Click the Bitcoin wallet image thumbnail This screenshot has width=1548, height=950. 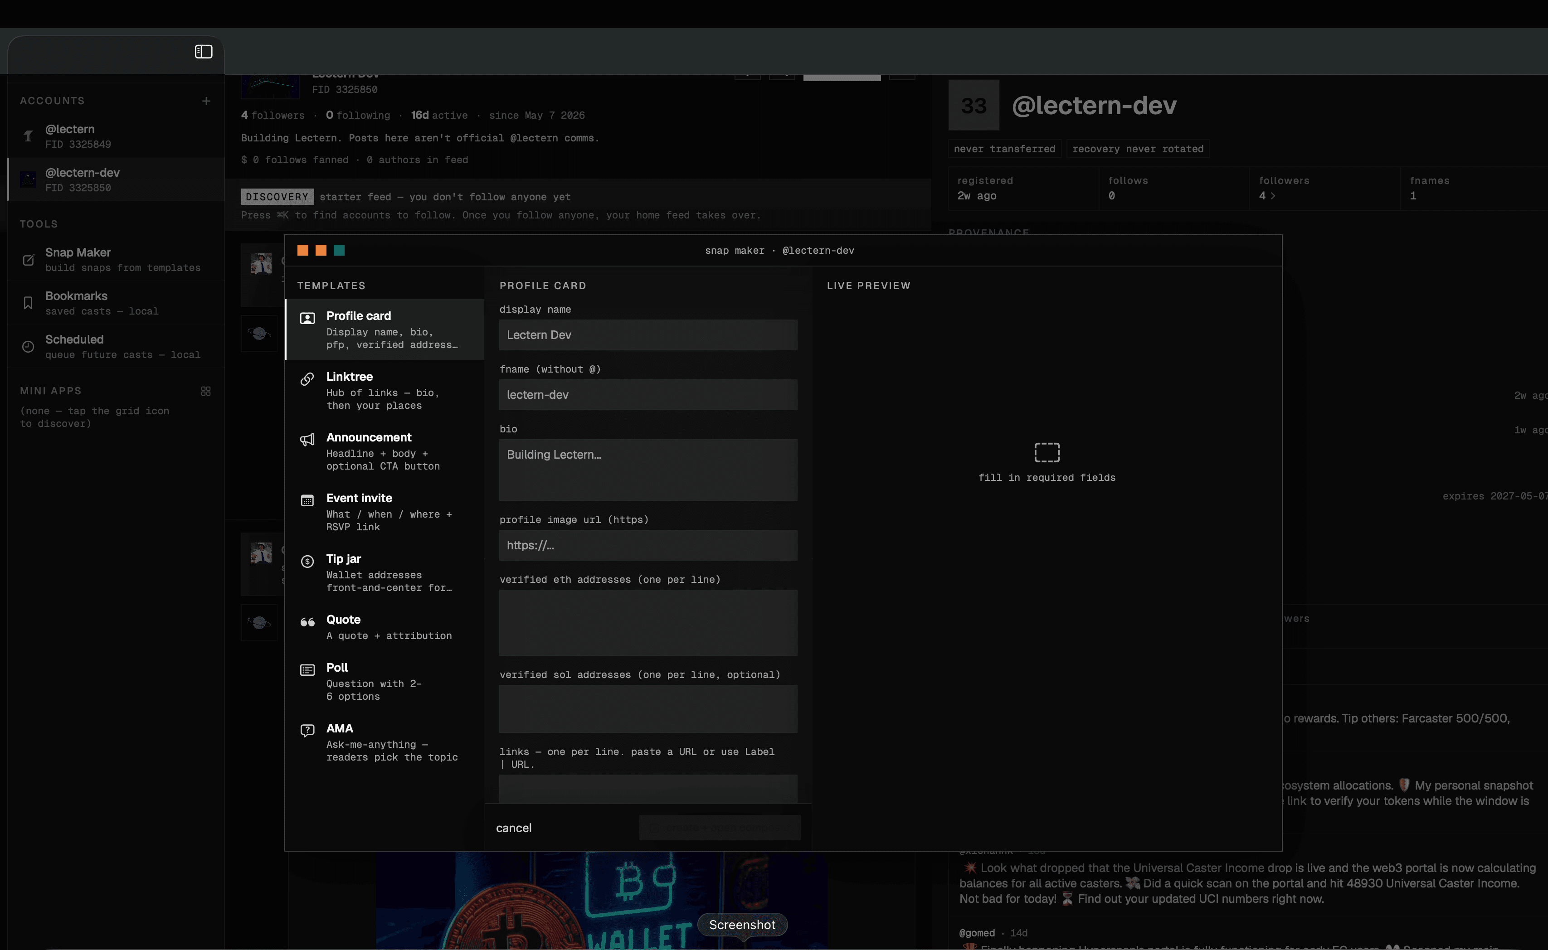pyautogui.click(x=602, y=900)
